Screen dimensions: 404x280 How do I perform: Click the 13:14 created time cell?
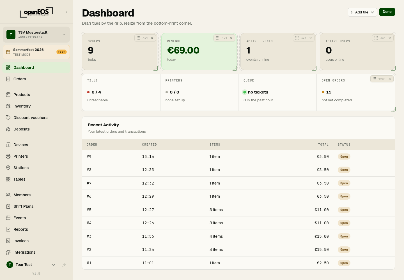[x=148, y=157]
